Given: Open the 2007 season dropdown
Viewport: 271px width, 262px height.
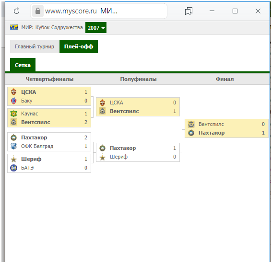Looking at the screenshot, I should [96, 27].
